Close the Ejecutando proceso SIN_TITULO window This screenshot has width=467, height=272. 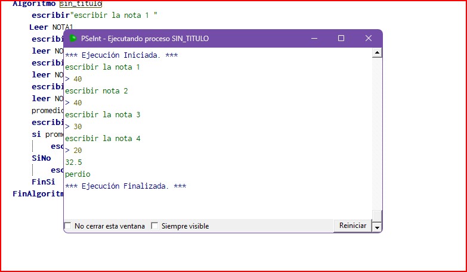368,39
